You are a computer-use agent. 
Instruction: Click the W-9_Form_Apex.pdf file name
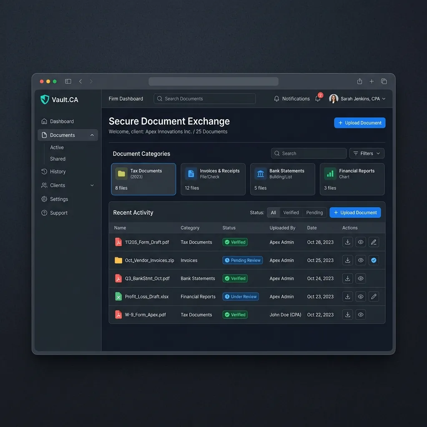pos(145,314)
